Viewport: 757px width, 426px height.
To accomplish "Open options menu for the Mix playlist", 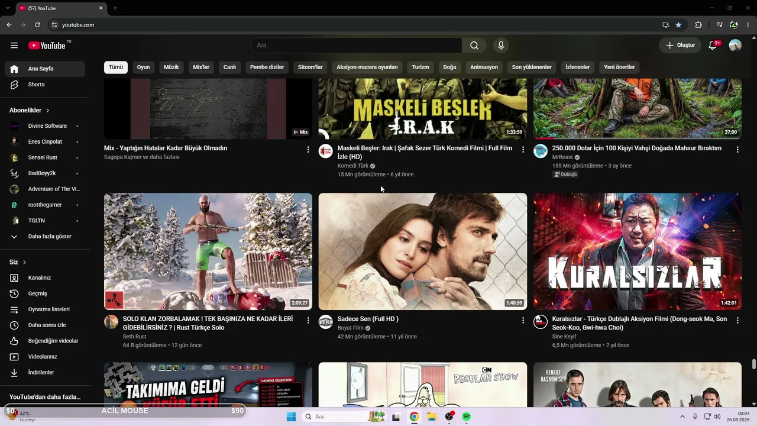I will pos(308,150).
